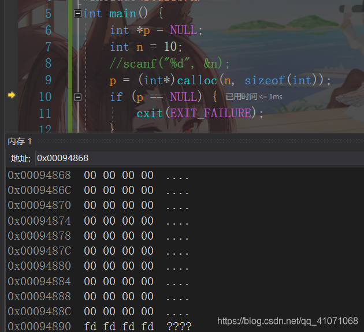Click line number 6 in the gutter
The image size is (364, 332).
(x=49, y=30)
